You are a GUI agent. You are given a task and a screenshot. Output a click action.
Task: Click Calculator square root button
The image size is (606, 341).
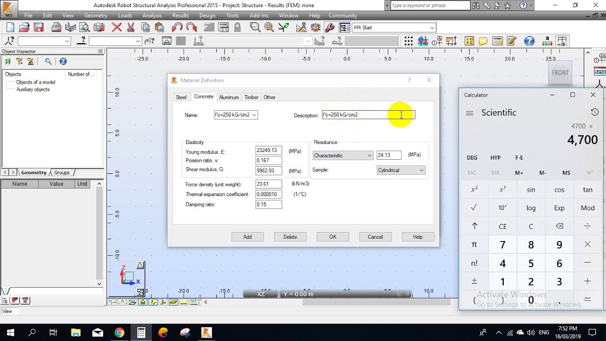coord(474,208)
